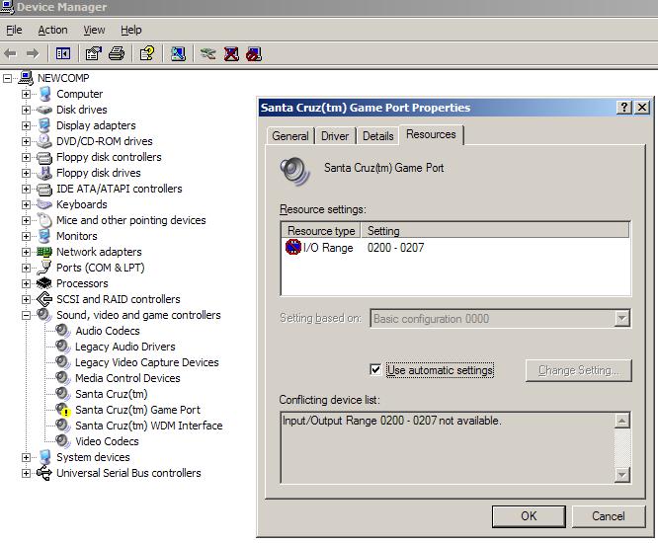The height and width of the screenshot is (543, 658).
Task: Click the Cancel button
Action: [x=608, y=515]
